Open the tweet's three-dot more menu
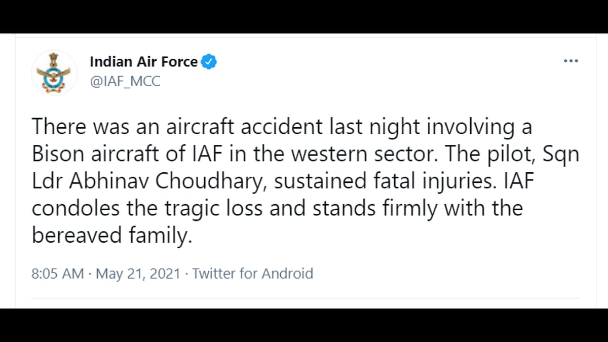Screen dimensions: 608x342 [x=571, y=61]
